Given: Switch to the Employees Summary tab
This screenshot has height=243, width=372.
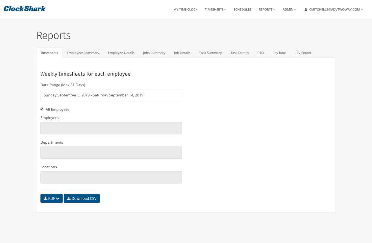Looking at the screenshot, I should pos(83,53).
